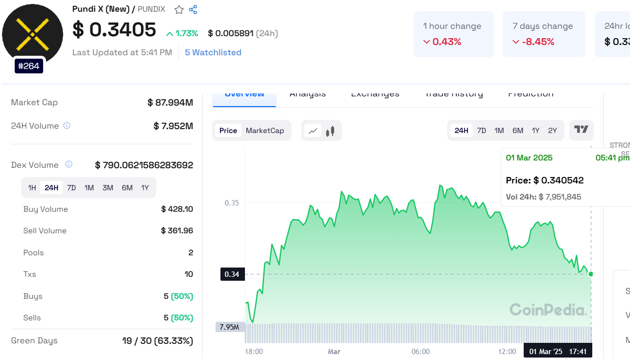
Task: Select 7D Dex volume period
Action: tap(72, 188)
